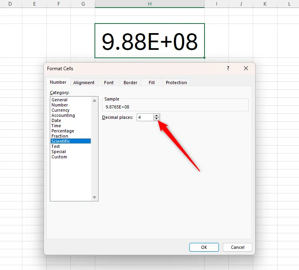The image size is (299, 270).
Task: Select the Number category in list
Action: click(x=71, y=105)
